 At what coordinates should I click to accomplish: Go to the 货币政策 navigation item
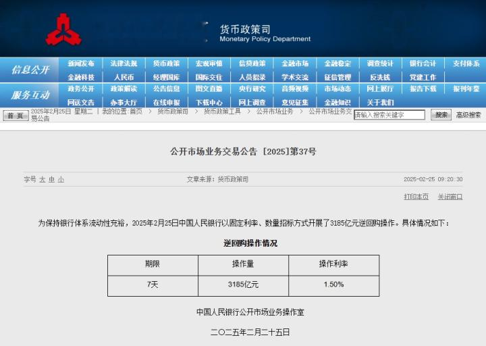point(167,64)
